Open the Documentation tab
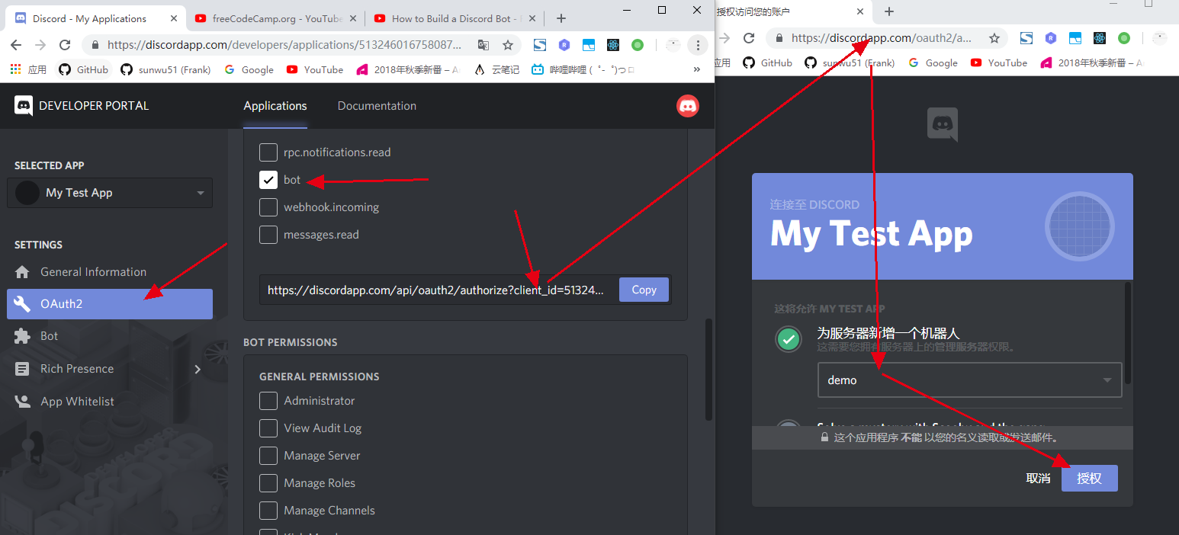The height and width of the screenshot is (535, 1179). 377,106
